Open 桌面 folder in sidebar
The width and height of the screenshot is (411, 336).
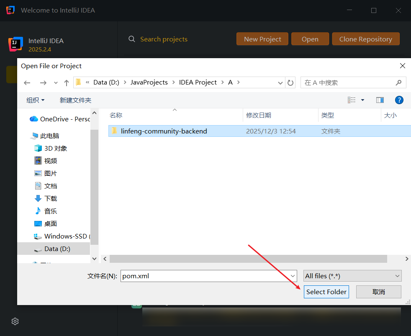tap(46, 223)
